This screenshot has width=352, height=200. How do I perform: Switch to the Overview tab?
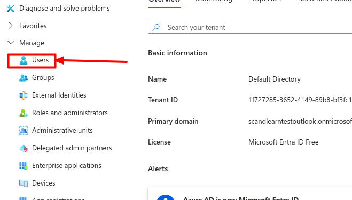[x=165, y=1]
